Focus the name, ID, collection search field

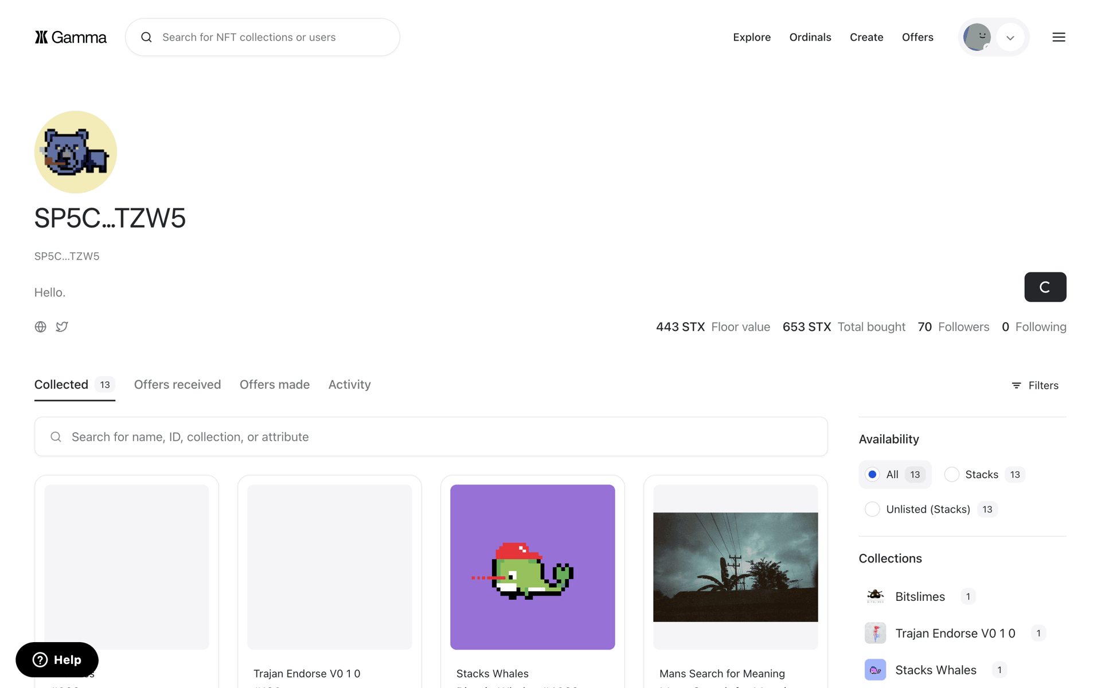point(431,437)
